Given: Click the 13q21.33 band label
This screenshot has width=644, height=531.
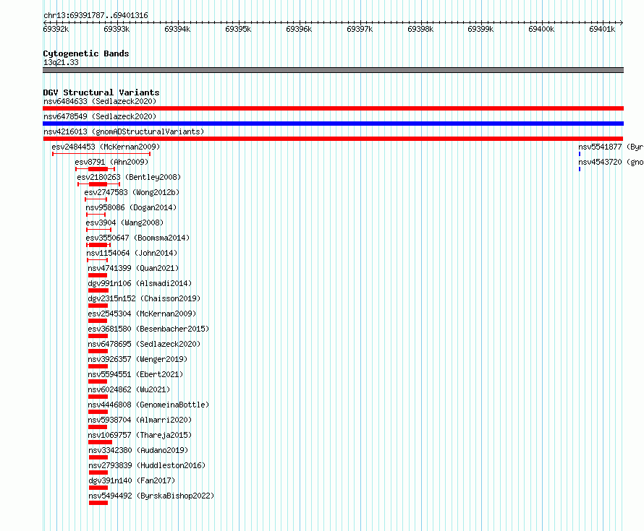Looking at the screenshot, I should (x=61, y=62).
